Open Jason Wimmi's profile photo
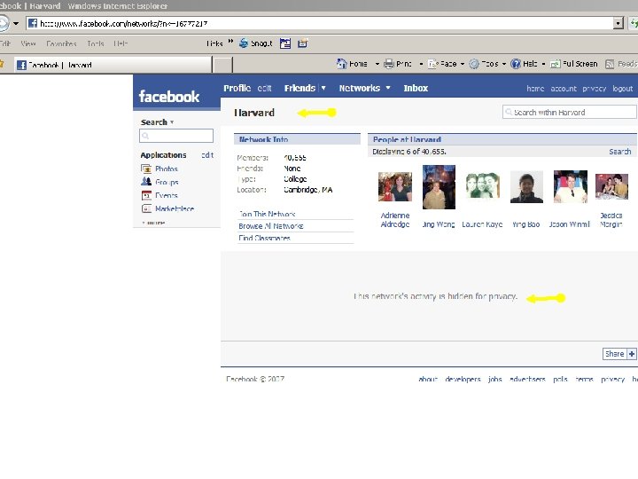This screenshot has height=479, width=638. [x=570, y=186]
